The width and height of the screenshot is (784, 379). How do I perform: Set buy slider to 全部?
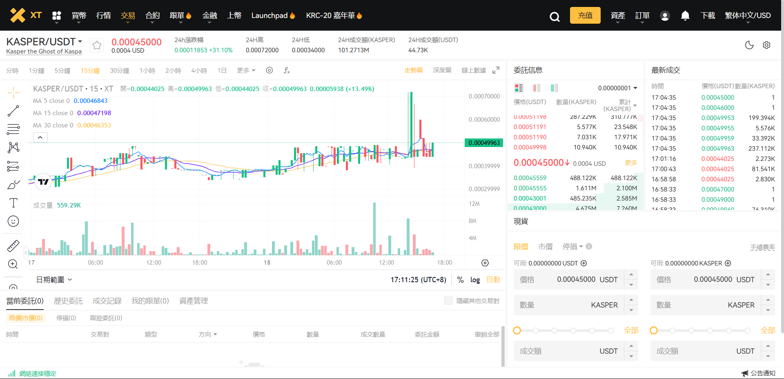[631, 330]
